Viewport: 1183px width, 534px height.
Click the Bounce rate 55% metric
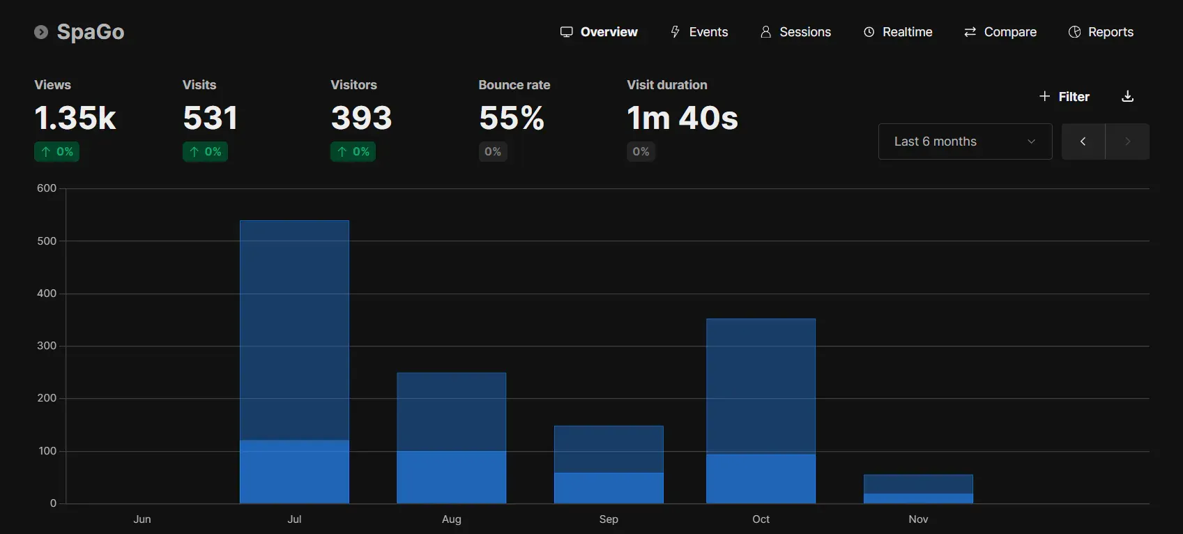point(511,118)
